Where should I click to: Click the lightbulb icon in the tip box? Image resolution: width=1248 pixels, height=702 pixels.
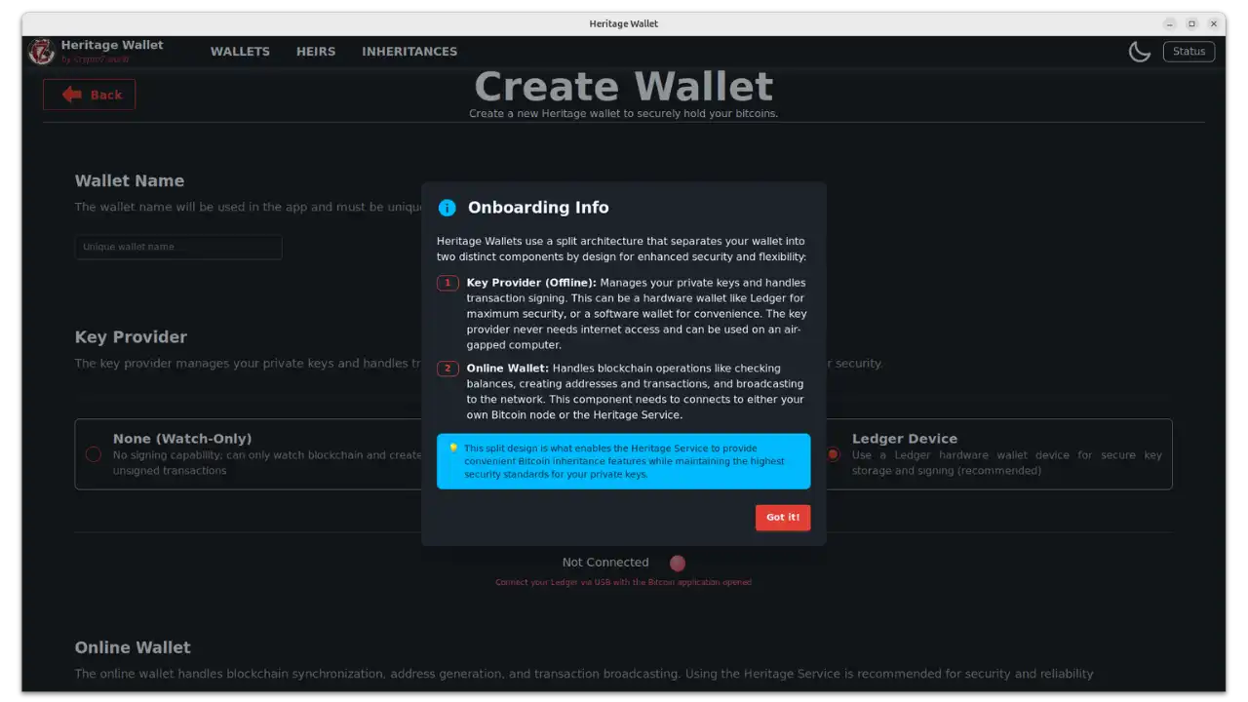tap(453, 448)
